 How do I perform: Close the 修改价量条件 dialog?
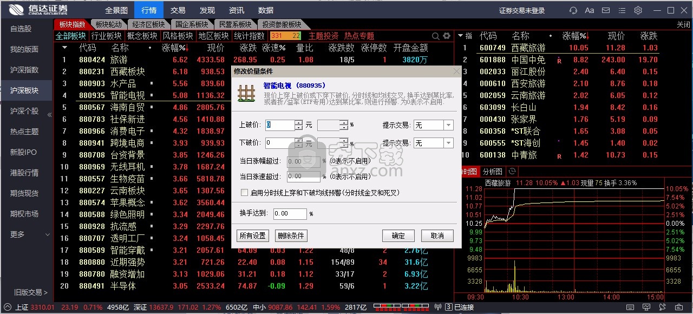(x=456, y=71)
